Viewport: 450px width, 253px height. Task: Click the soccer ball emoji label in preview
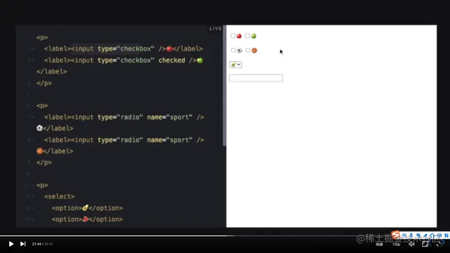coord(239,50)
